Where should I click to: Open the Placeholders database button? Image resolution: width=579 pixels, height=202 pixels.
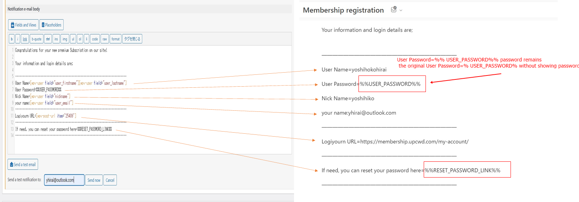(52, 25)
